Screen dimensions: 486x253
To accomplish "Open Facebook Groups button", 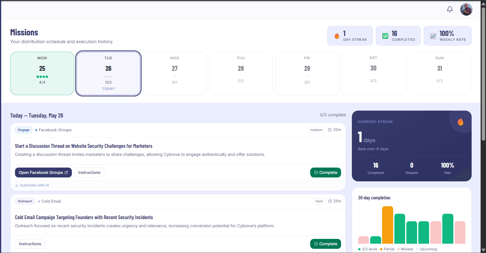I will point(43,172).
